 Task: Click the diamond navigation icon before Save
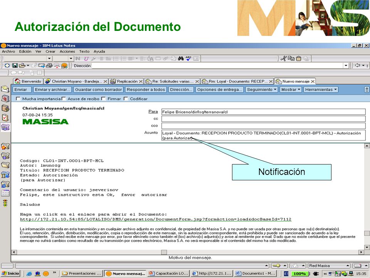coord(7,66)
